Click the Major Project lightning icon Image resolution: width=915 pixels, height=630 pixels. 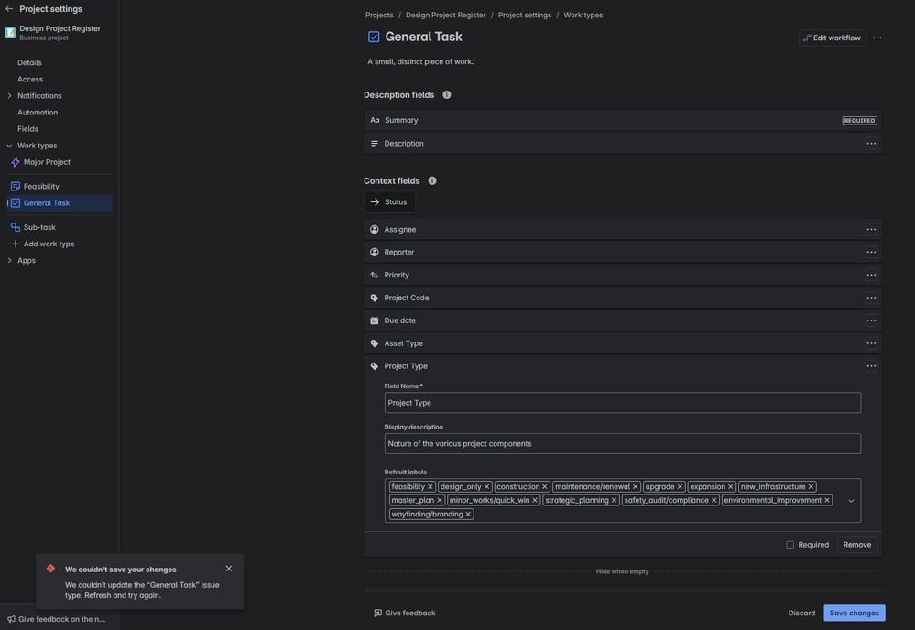point(16,162)
